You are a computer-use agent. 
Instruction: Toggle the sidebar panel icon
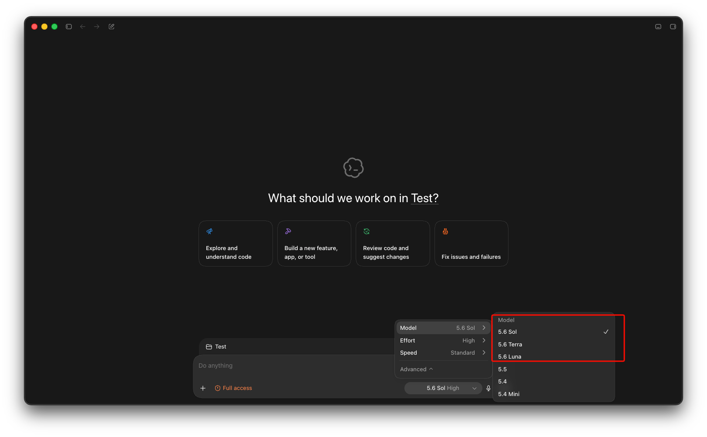pyautogui.click(x=69, y=27)
